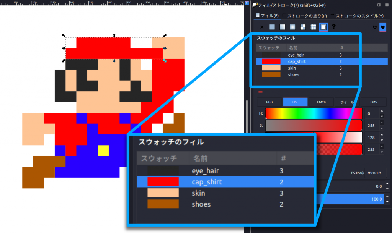Switch to the RGB color mode tab

[269, 102]
